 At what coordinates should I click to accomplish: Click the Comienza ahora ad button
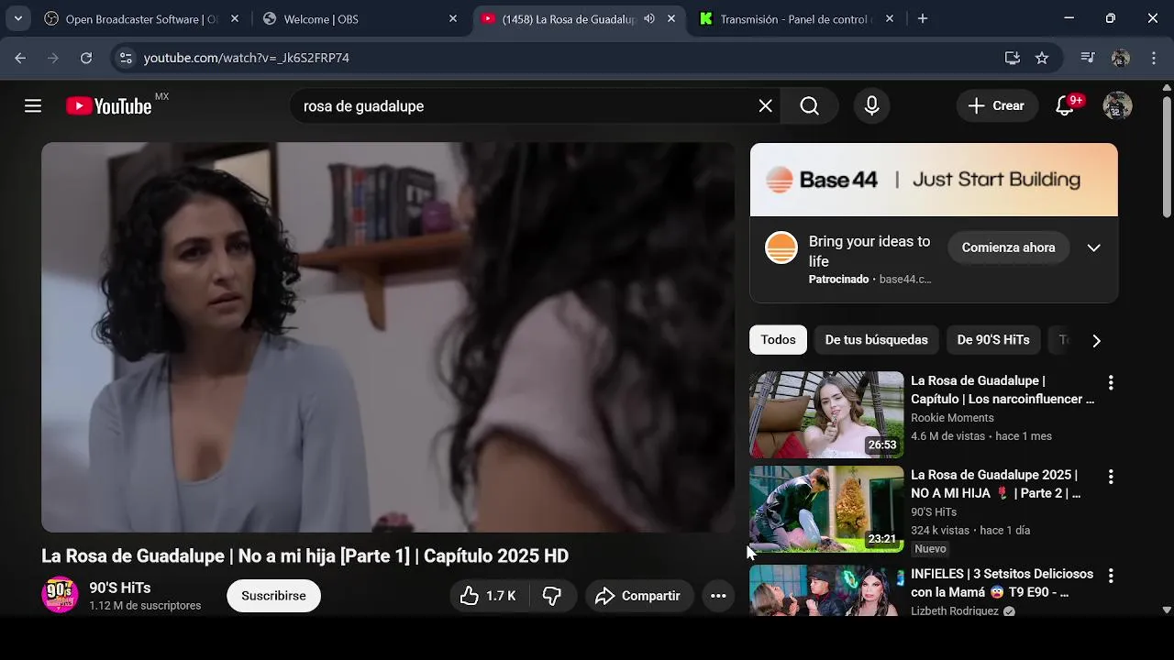click(x=1008, y=247)
